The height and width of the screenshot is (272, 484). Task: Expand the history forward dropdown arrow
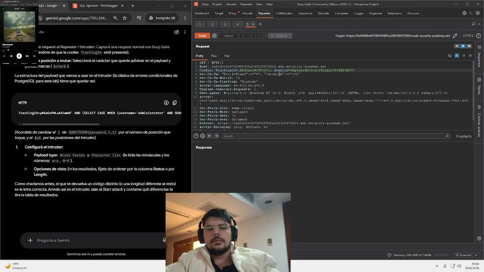coord(261,36)
